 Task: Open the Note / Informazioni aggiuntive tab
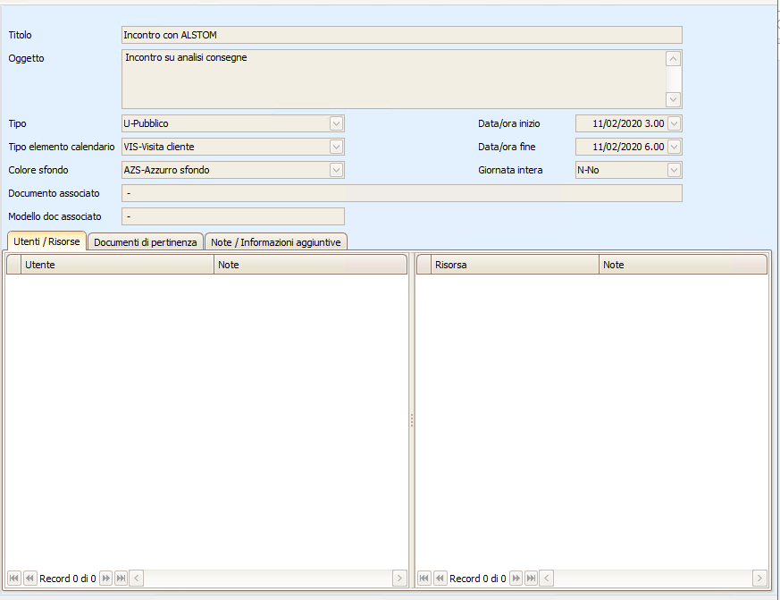tap(275, 242)
